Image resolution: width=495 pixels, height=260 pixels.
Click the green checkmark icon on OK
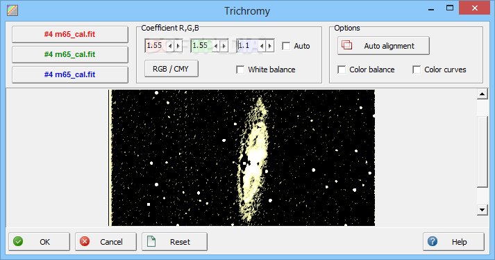(18, 242)
